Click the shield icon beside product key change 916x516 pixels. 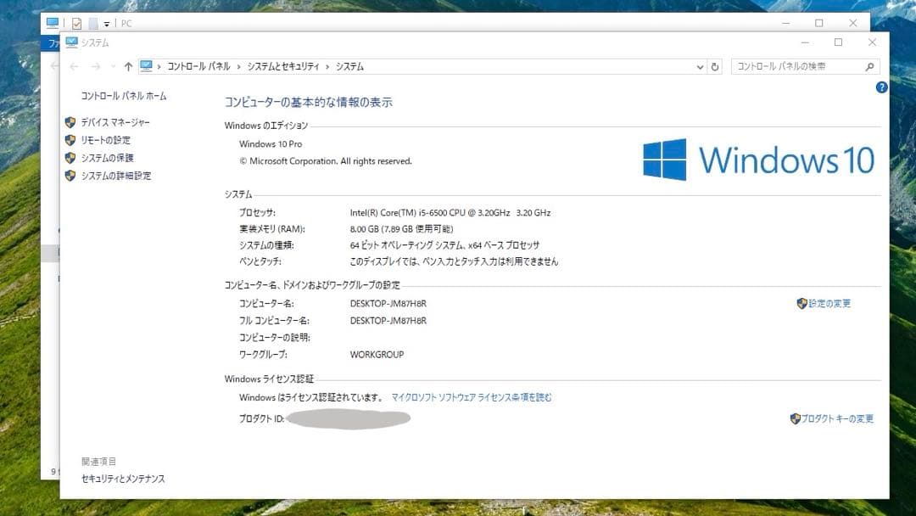coord(795,418)
